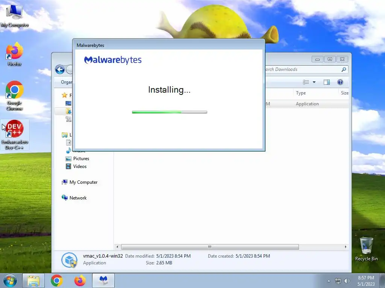This screenshot has width=385, height=288.
Task: Click Firefox icon in the taskbar
Action: [80, 280]
